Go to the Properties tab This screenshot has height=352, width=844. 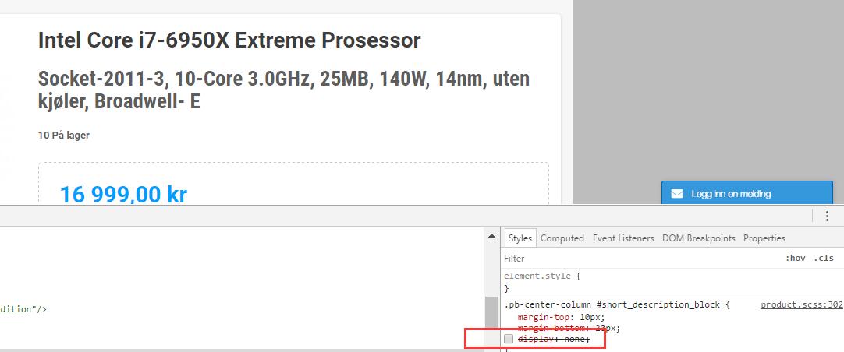[764, 238]
